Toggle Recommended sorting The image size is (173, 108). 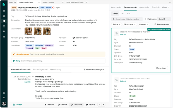162,24
